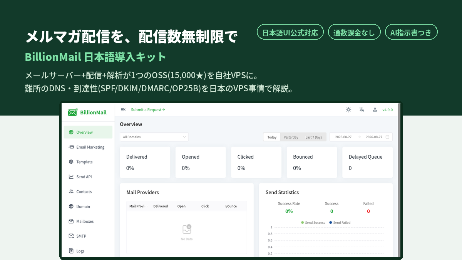Image resolution: width=462 pixels, height=260 pixels.
Task: Open SMTP in the sidebar
Action: click(88, 236)
